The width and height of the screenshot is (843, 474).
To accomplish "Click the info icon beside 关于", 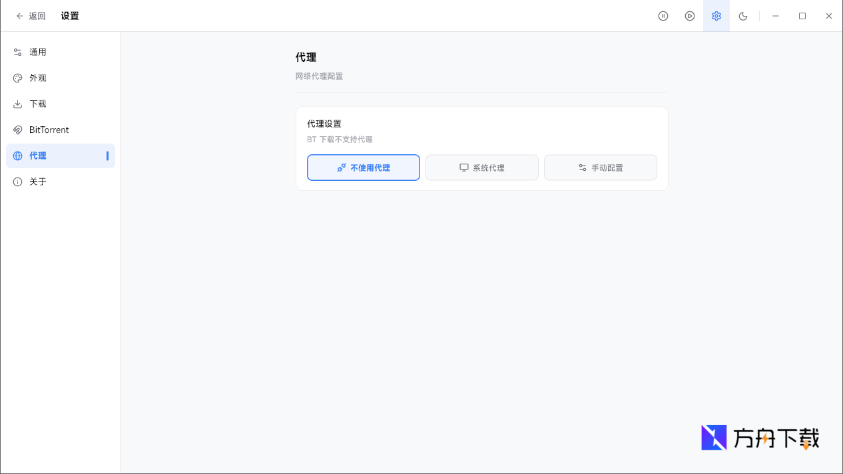I will click(x=17, y=181).
